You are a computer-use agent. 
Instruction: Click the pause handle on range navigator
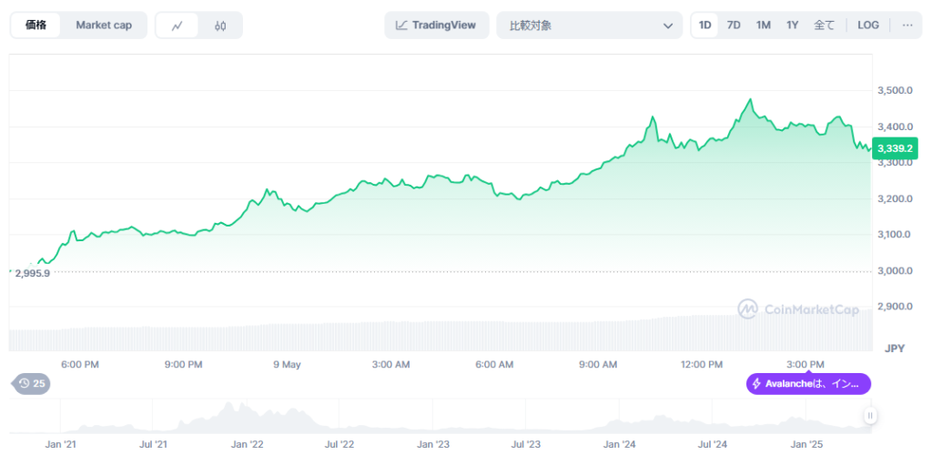(870, 416)
